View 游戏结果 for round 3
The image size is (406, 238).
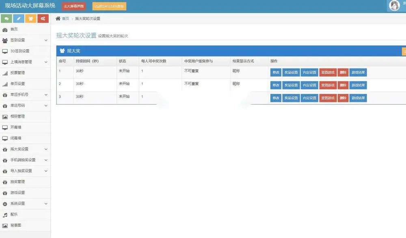click(358, 98)
